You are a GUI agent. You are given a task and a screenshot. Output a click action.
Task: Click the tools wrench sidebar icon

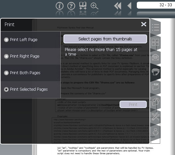[x=155, y=117]
